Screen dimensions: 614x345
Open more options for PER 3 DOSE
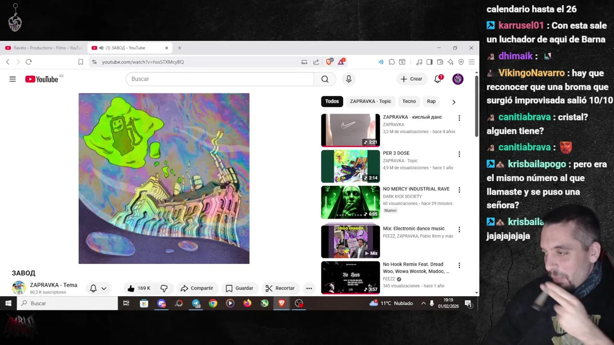pos(459,154)
